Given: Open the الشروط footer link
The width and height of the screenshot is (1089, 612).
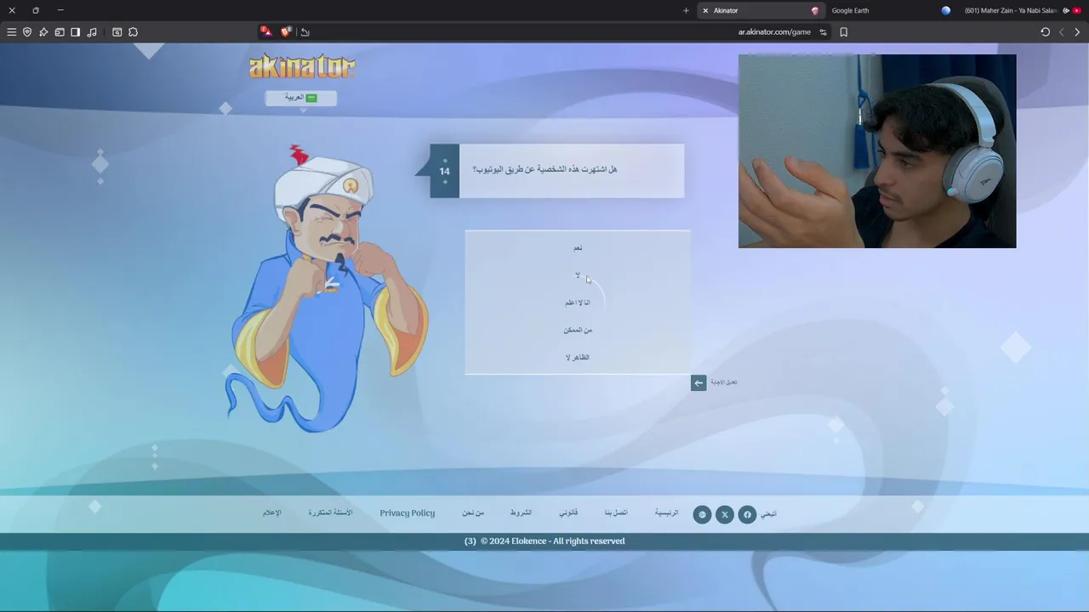Looking at the screenshot, I should [x=521, y=513].
